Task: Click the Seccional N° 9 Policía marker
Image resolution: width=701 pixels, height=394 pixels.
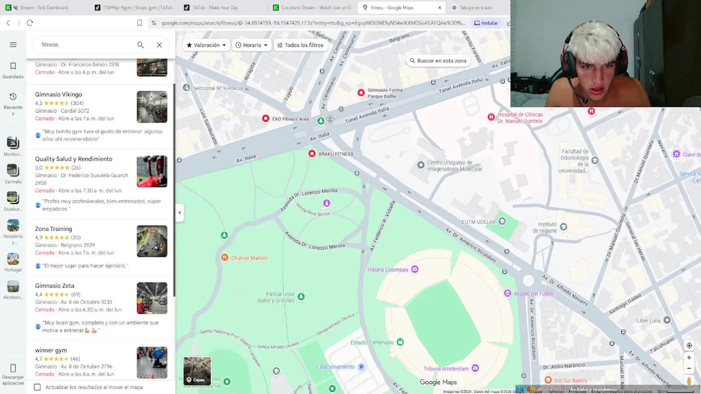Action: pyautogui.click(x=187, y=88)
